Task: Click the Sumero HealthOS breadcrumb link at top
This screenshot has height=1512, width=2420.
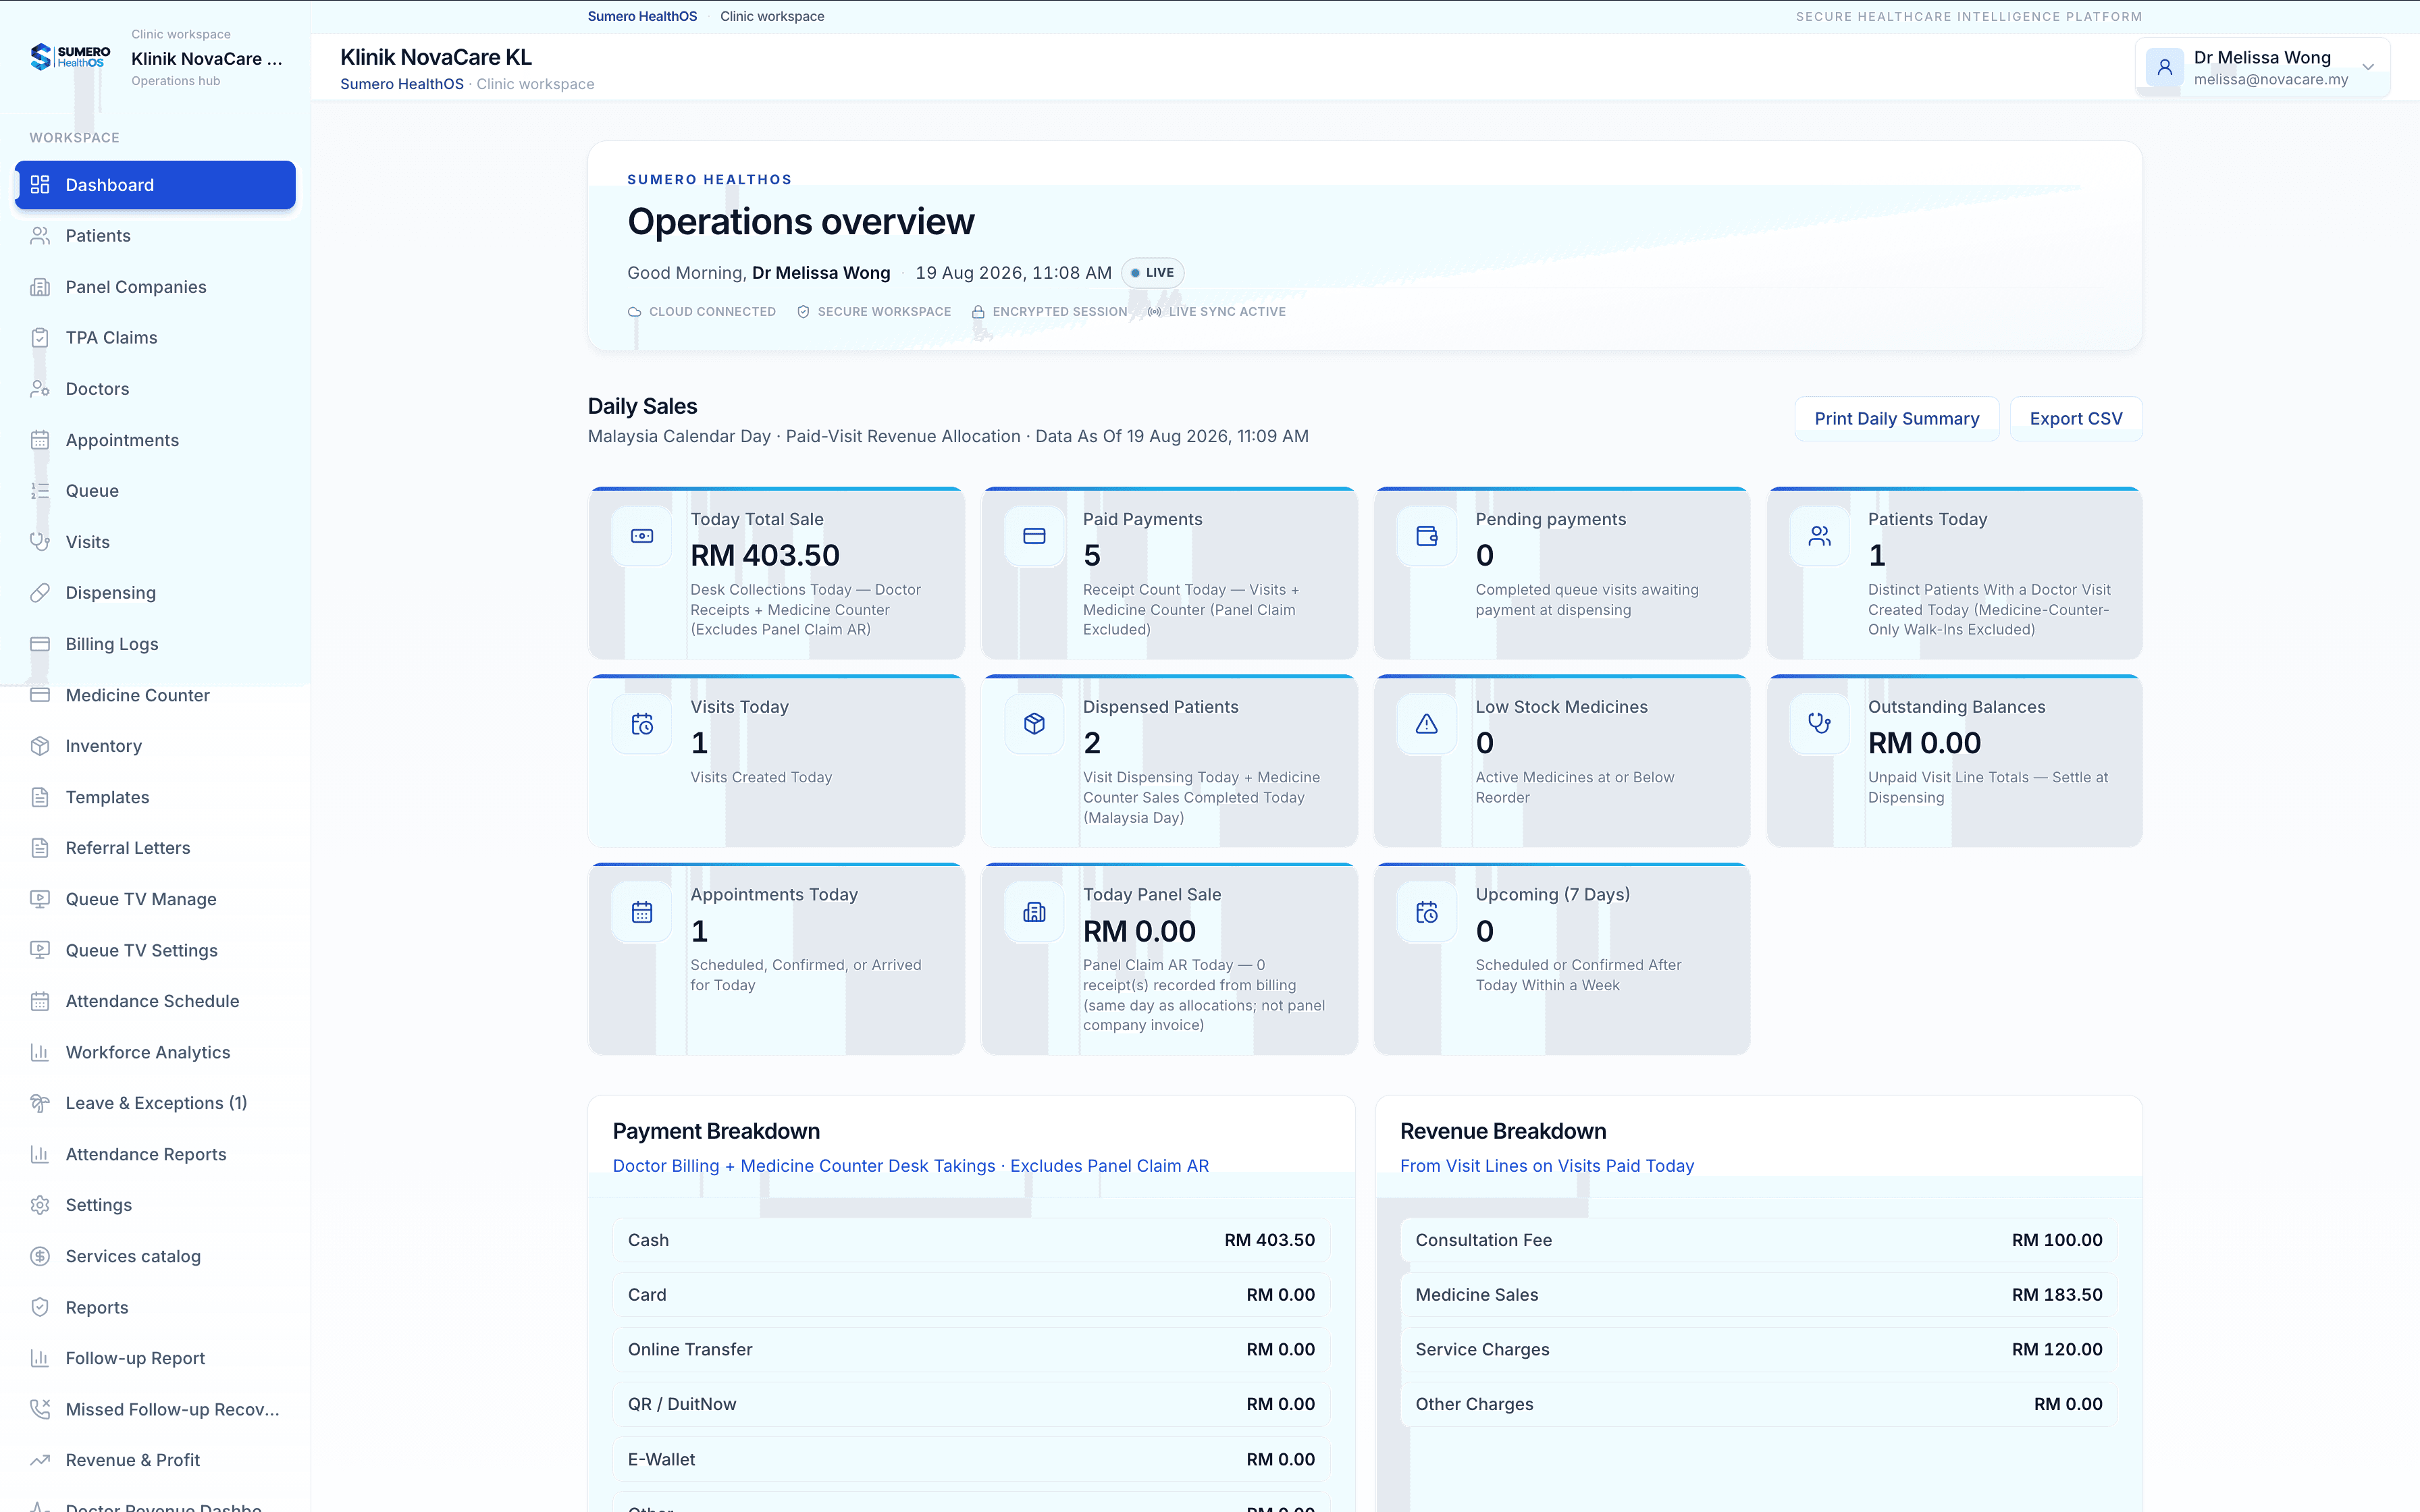Action: click(642, 16)
